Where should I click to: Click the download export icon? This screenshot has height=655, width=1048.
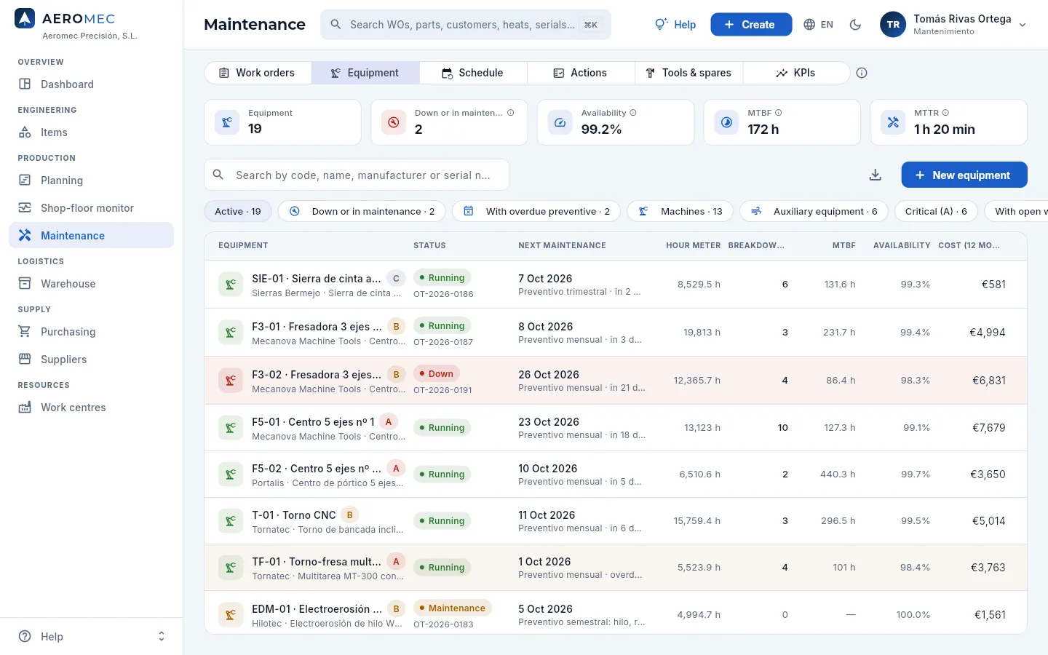tap(876, 175)
